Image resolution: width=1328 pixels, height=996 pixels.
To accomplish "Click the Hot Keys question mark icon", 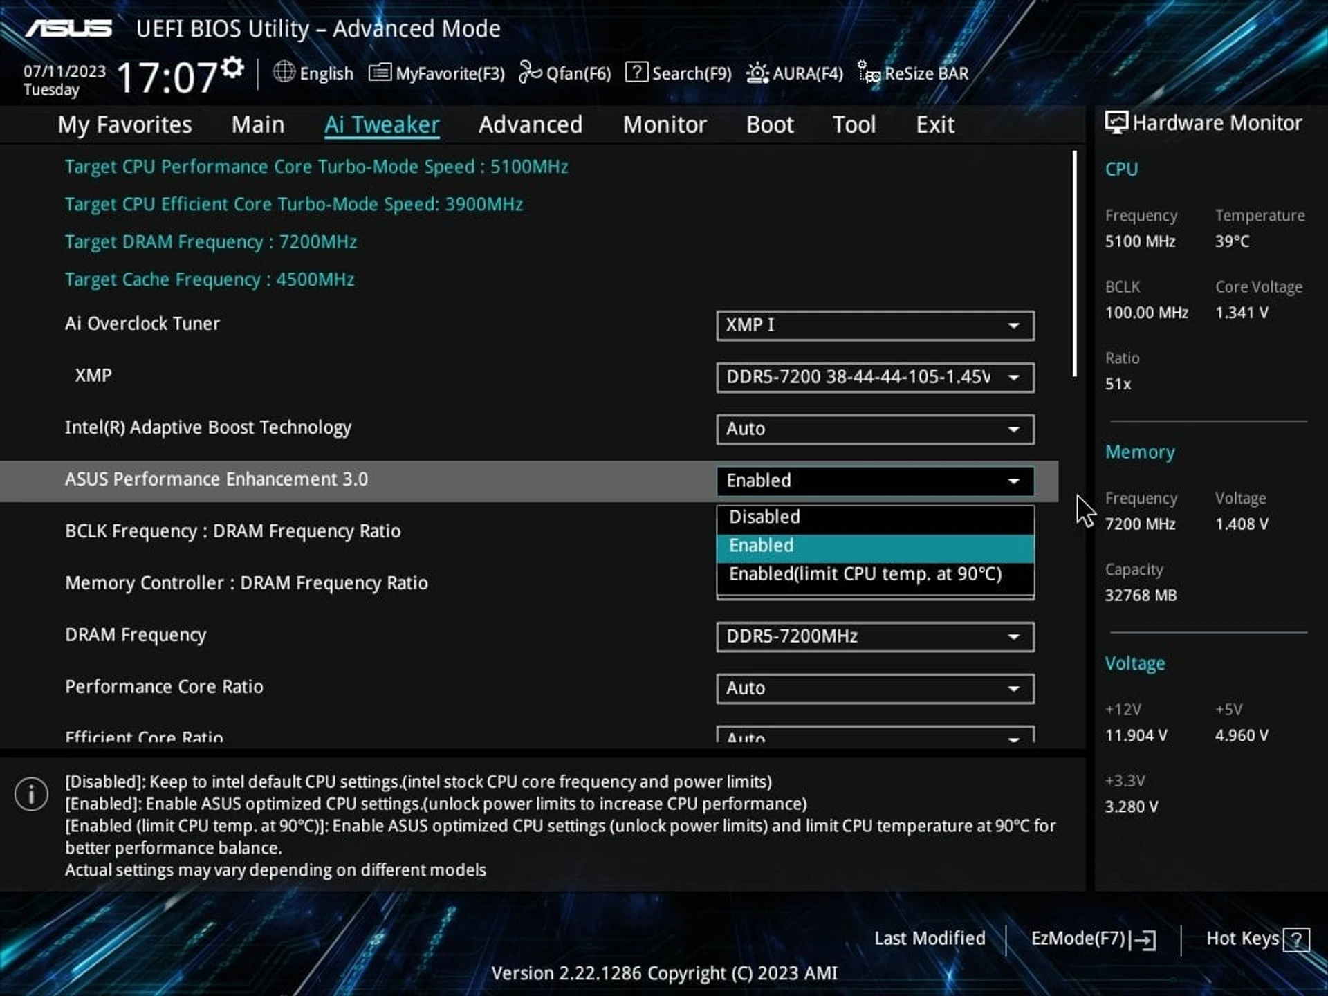I will click(1296, 939).
